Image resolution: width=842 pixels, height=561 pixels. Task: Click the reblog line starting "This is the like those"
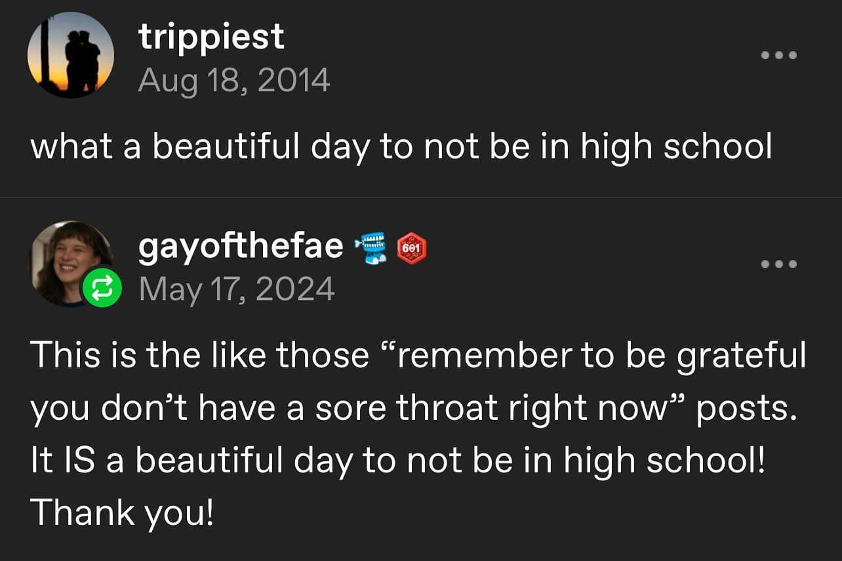[417, 356]
